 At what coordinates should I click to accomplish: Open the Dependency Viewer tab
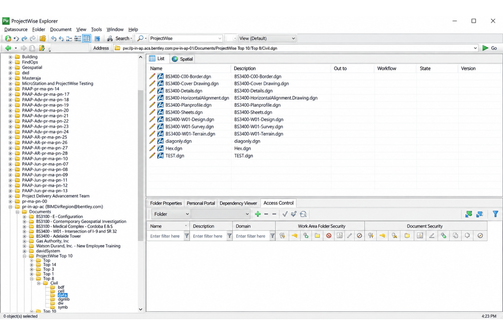[x=238, y=203]
